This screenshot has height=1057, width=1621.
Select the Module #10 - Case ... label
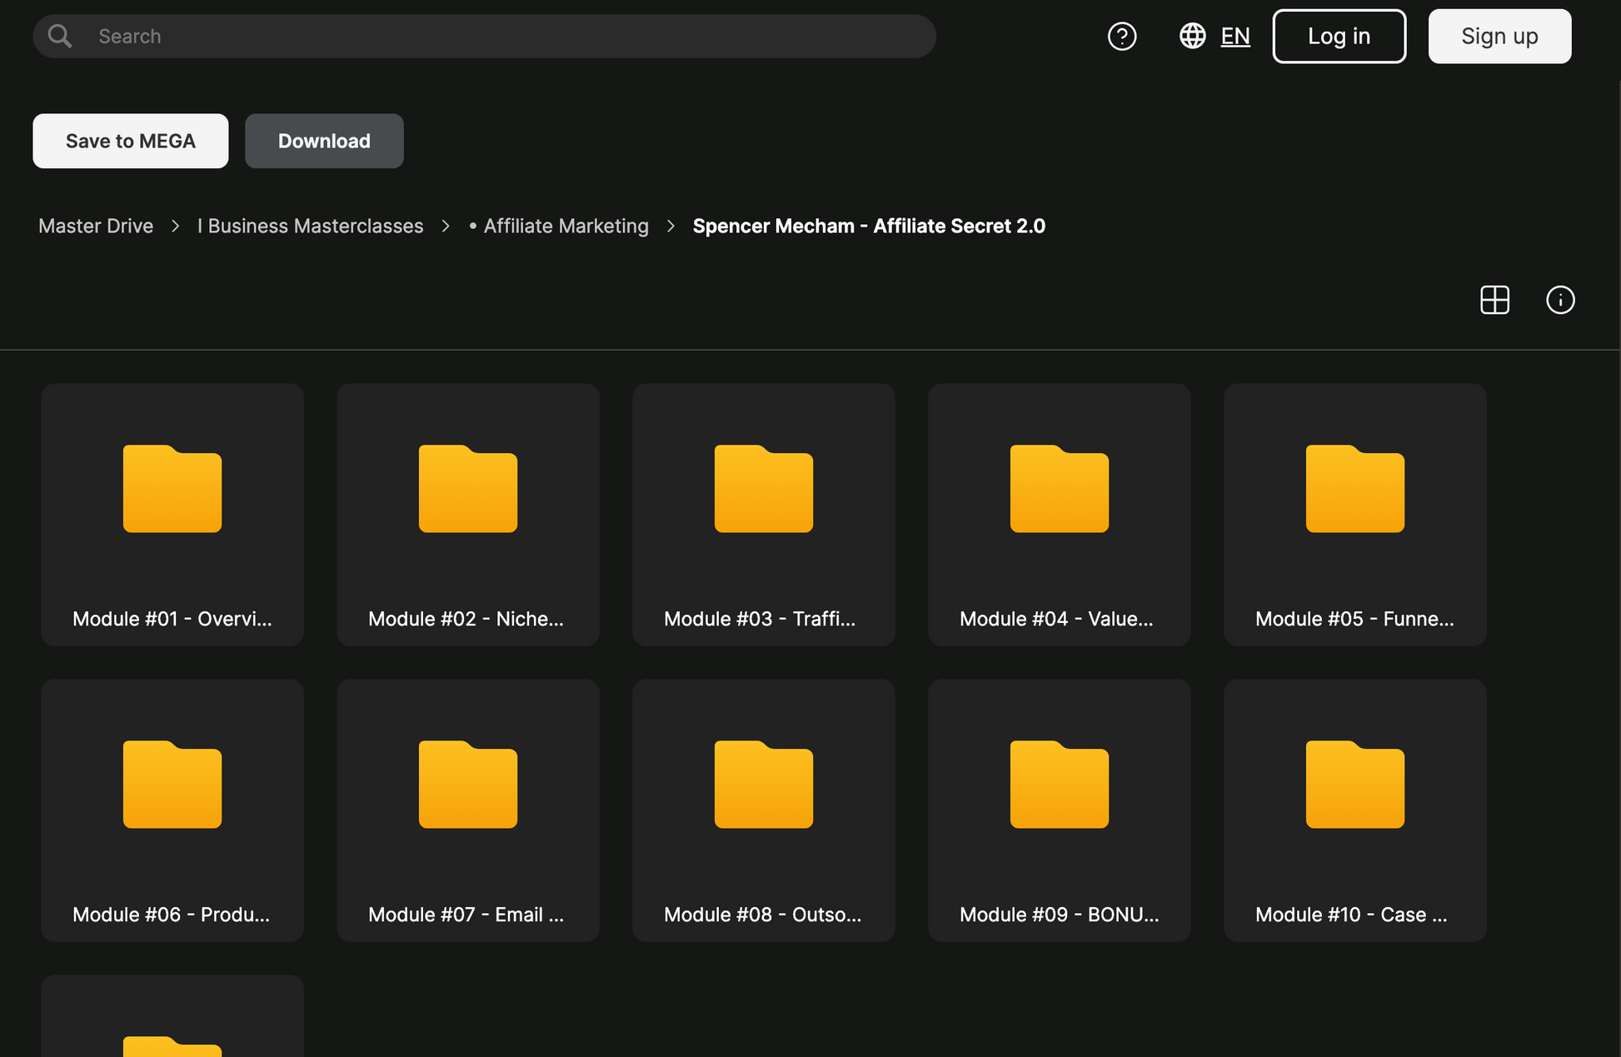(x=1351, y=915)
